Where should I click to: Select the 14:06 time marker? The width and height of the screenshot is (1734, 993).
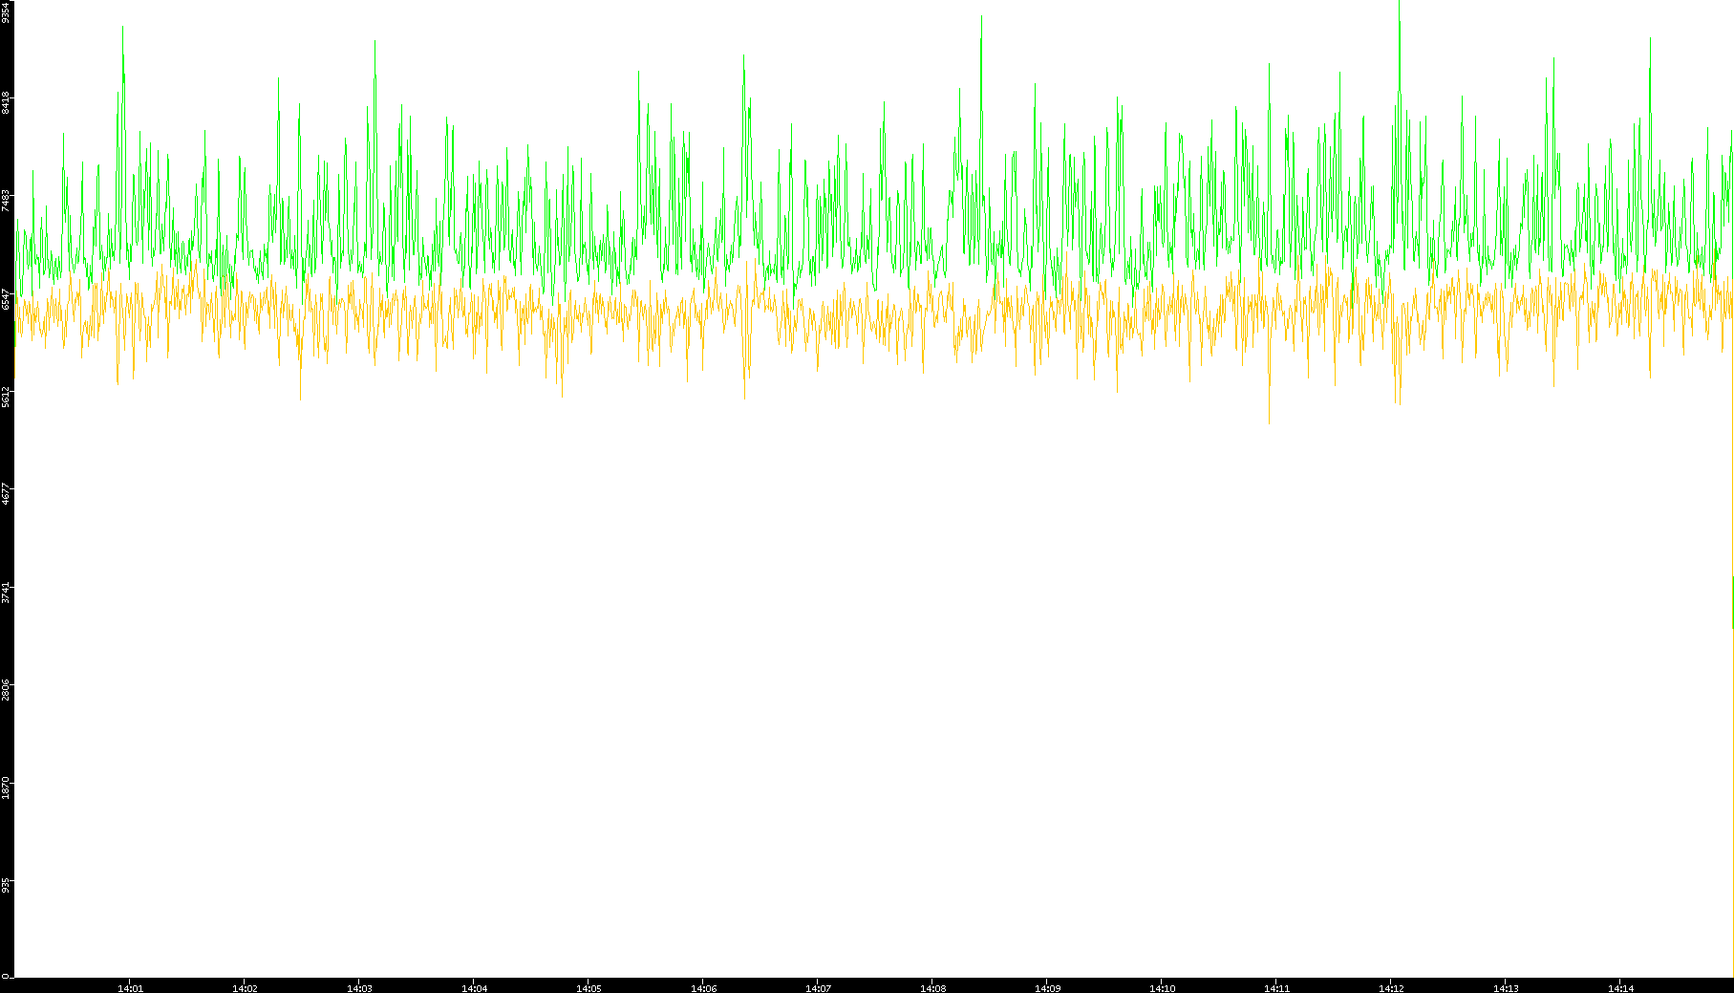pos(703,988)
